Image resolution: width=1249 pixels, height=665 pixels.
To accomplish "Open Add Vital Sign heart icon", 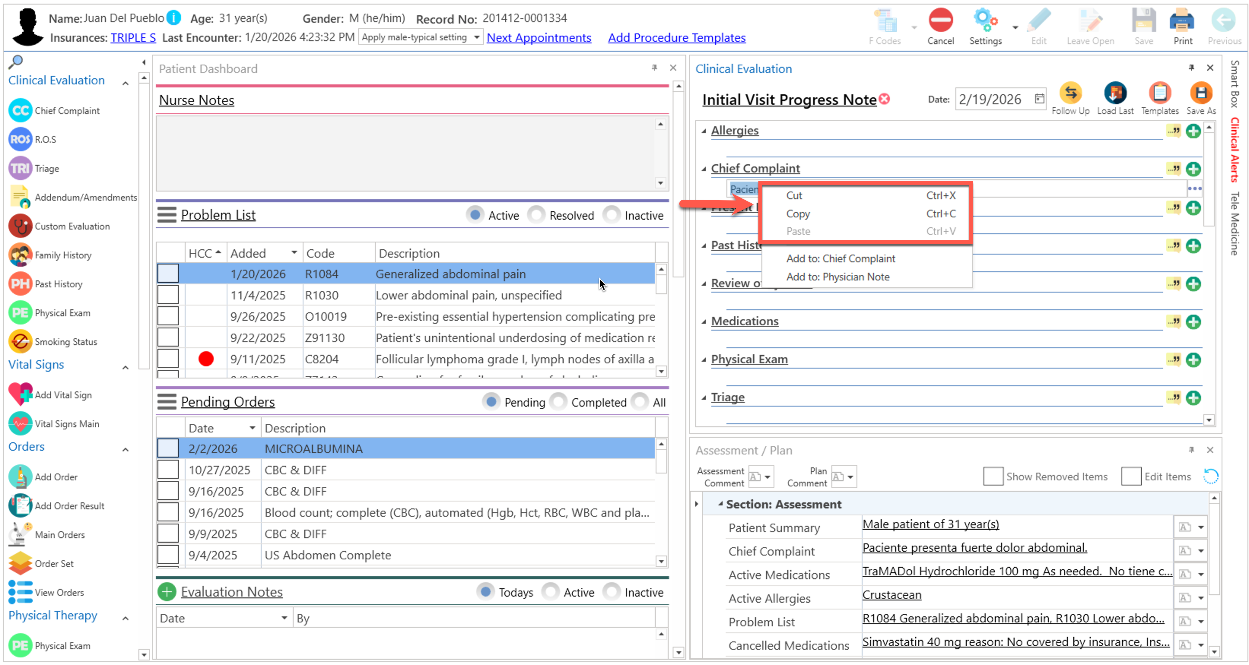I will point(21,395).
